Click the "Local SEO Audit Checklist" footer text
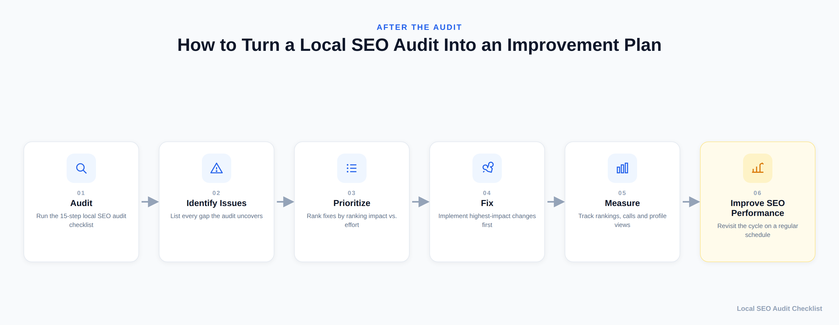The height and width of the screenshot is (325, 839). [x=779, y=308]
